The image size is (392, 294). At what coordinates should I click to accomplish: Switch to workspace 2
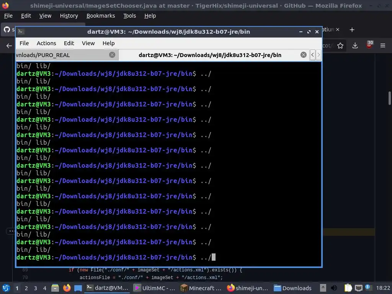(26, 288)
